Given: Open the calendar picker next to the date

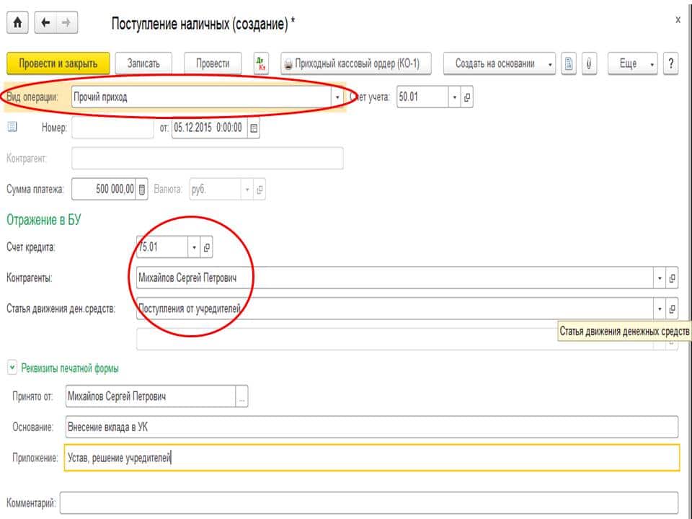Looking at the screenshot, I should click(254, 128).
